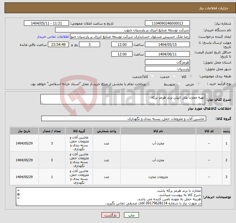Click the response deadline date 1404/05/15
The height and width of the screenshot is (223, 236).
[167, 44]
